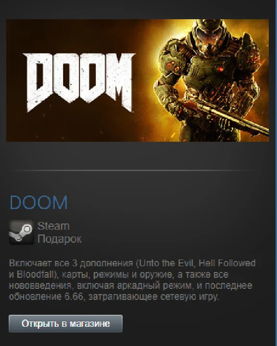This screenshot has height=346, width=277.
Task: Click the "нововведения" word in description
Action: [x=40, y=285]
